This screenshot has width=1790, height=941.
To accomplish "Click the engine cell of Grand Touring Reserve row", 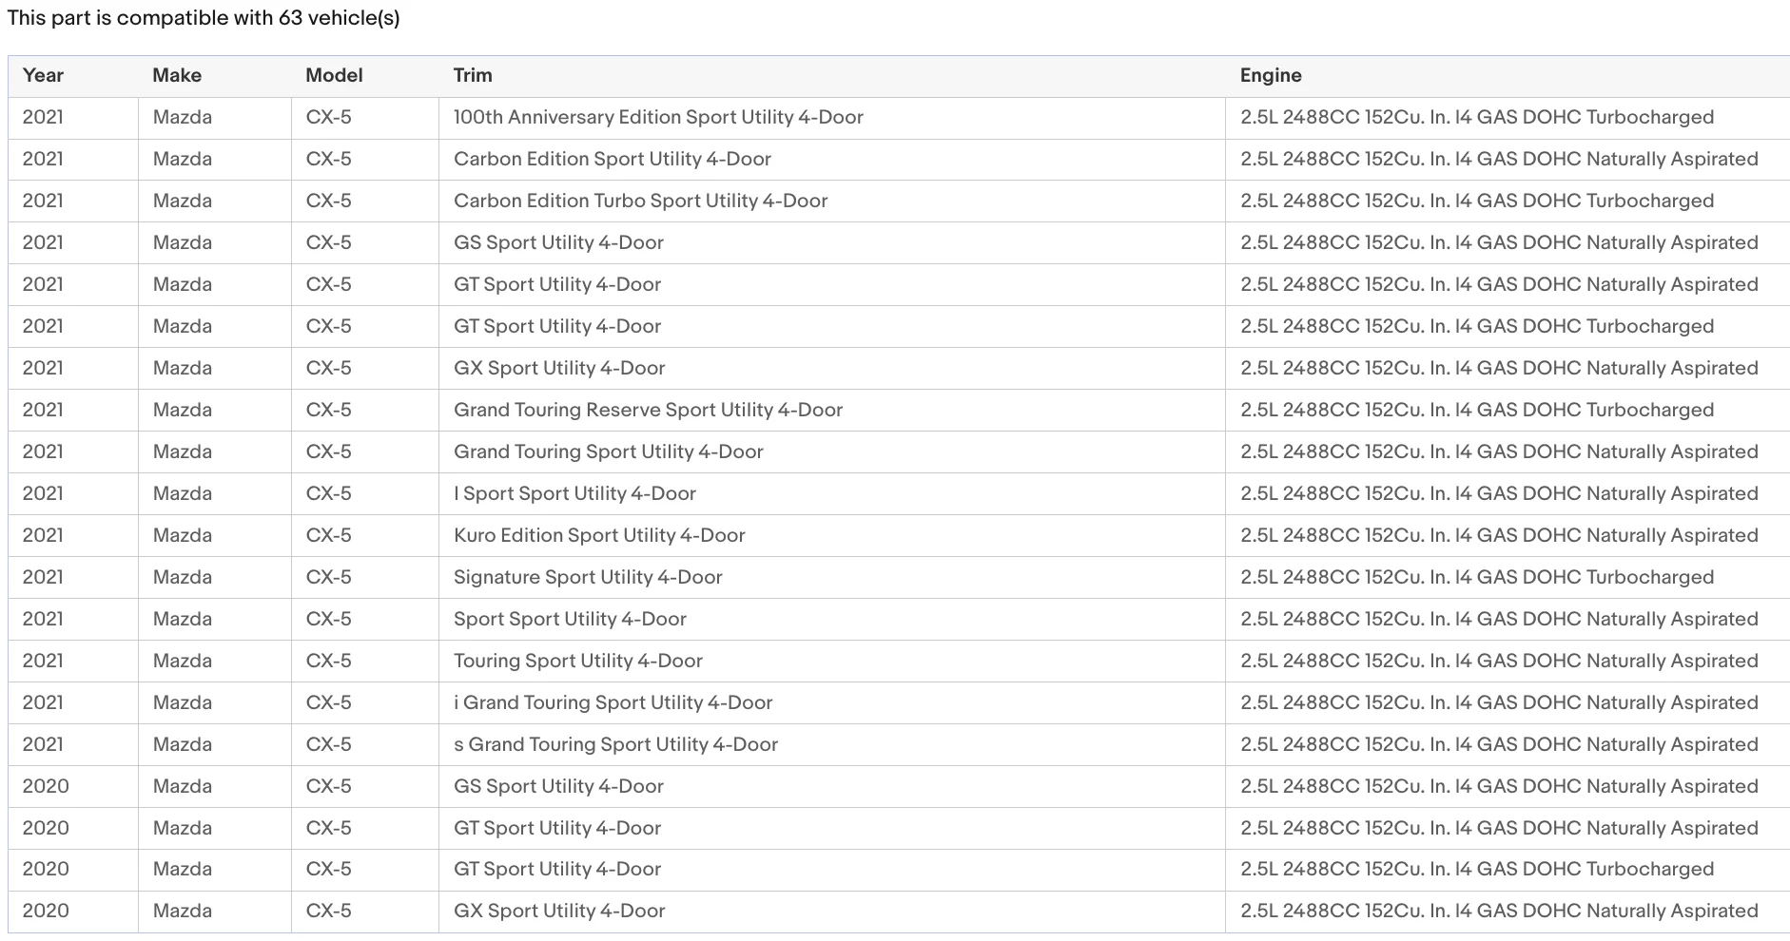I will coord(1508,410).
